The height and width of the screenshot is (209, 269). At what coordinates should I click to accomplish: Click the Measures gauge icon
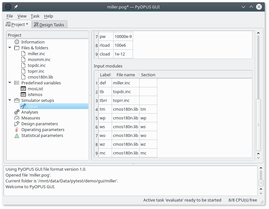[x=17, y=118]
